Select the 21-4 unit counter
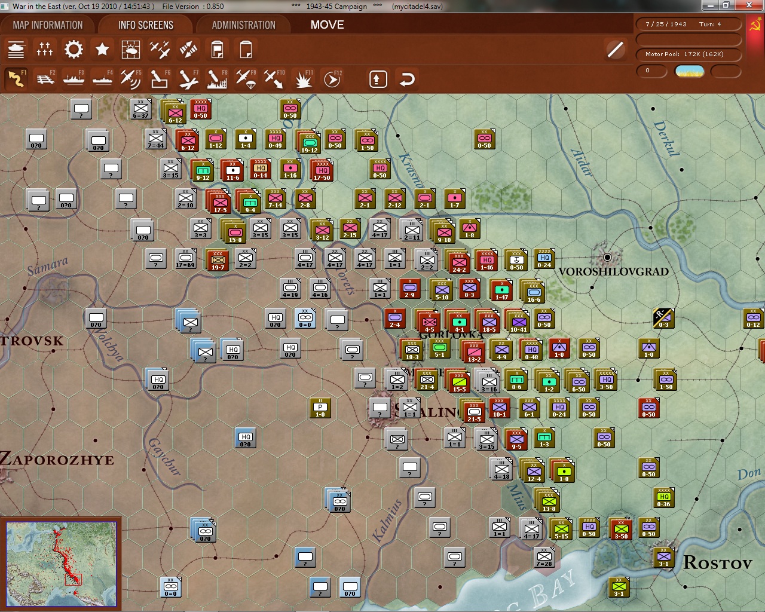Viewport: 765px width, 612px height. pos(427,380)
